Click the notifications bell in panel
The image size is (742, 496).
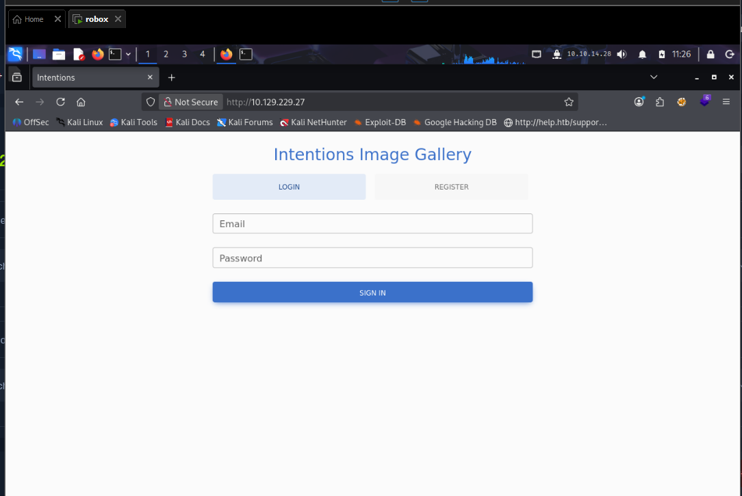(642, 54)
